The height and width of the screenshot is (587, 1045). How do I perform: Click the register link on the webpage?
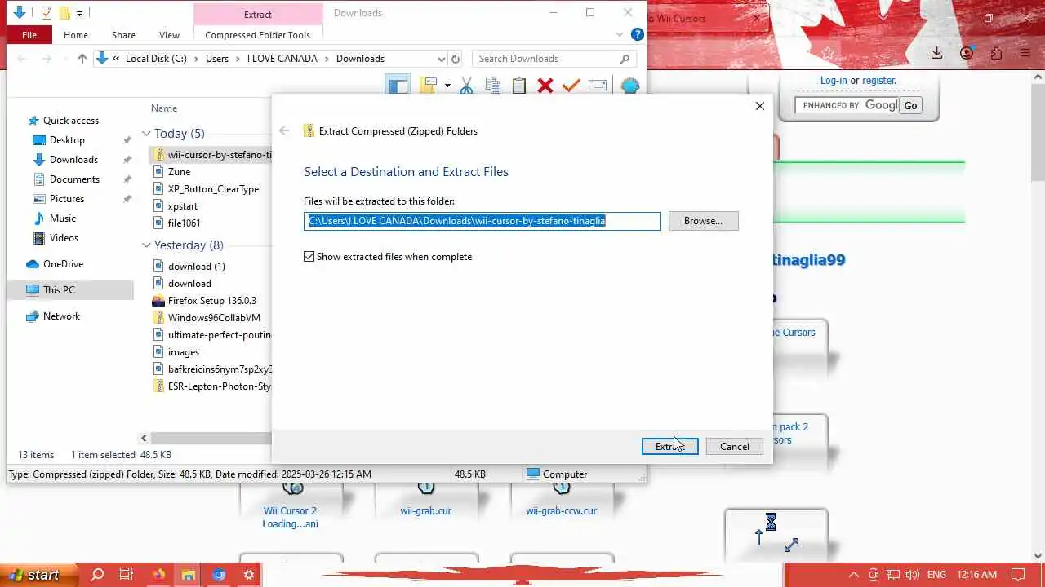click(x=879, y=81)
